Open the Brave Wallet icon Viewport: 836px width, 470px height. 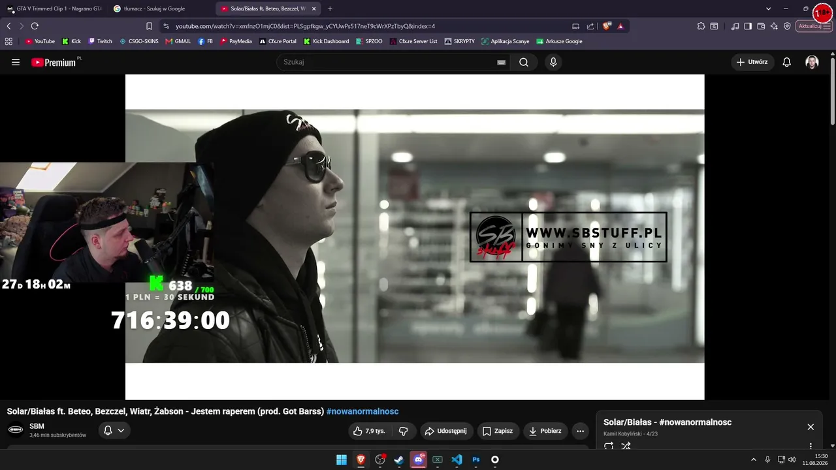761,26
